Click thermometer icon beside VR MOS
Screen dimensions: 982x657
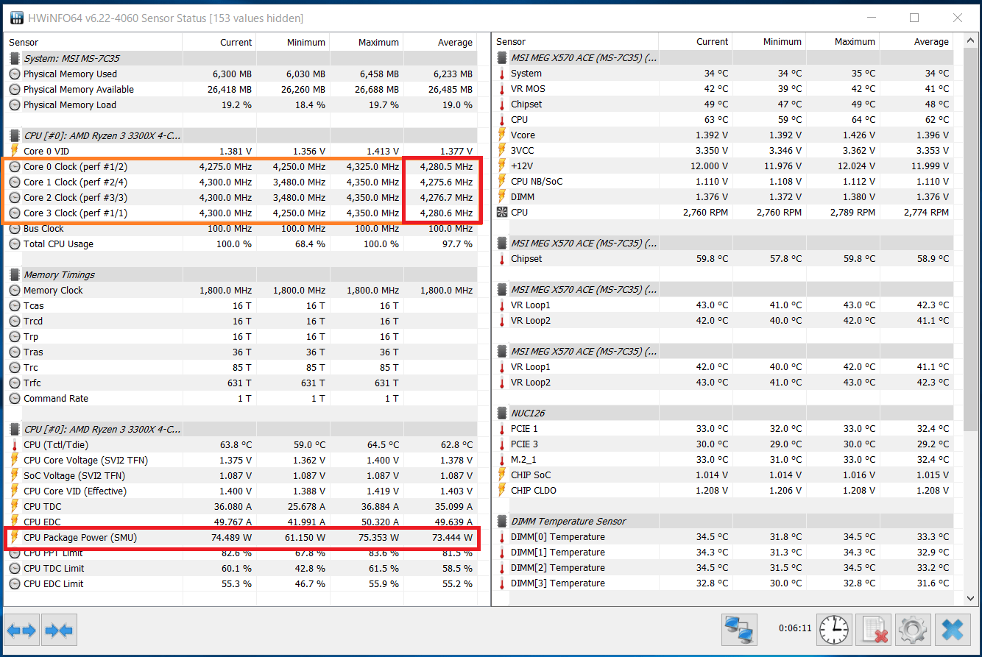[x=502, y=88]
